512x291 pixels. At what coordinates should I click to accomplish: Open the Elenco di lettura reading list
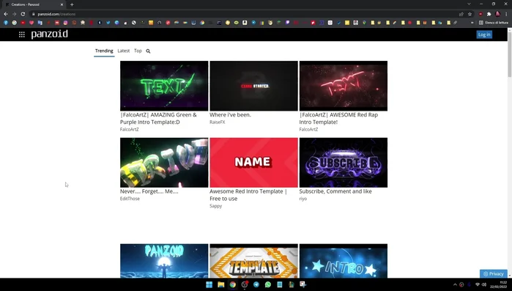point(494,23)
